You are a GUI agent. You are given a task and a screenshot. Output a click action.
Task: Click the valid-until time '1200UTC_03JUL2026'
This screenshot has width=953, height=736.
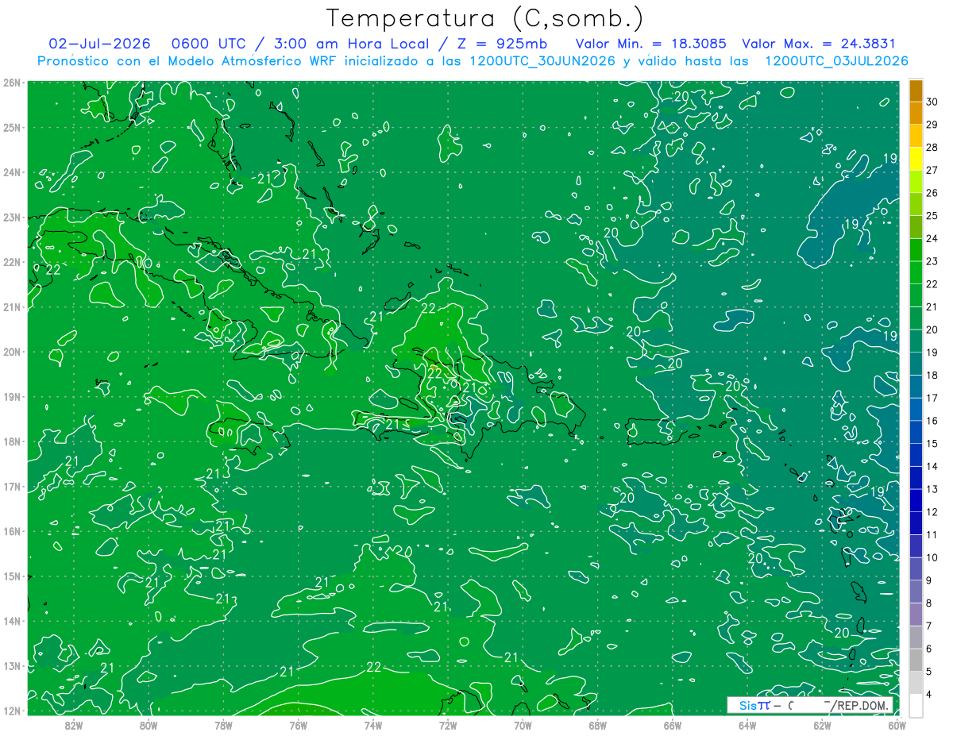(x=836, y=61)
